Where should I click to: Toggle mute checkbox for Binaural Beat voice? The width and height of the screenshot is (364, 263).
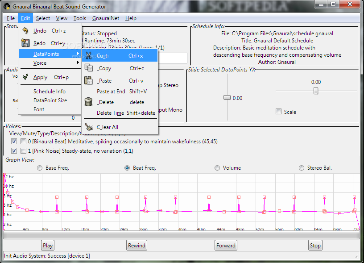tap(23, 141)
